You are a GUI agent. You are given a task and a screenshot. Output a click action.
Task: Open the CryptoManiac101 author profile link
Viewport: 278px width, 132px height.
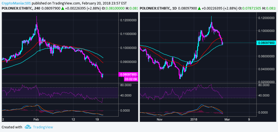(16, 3)
